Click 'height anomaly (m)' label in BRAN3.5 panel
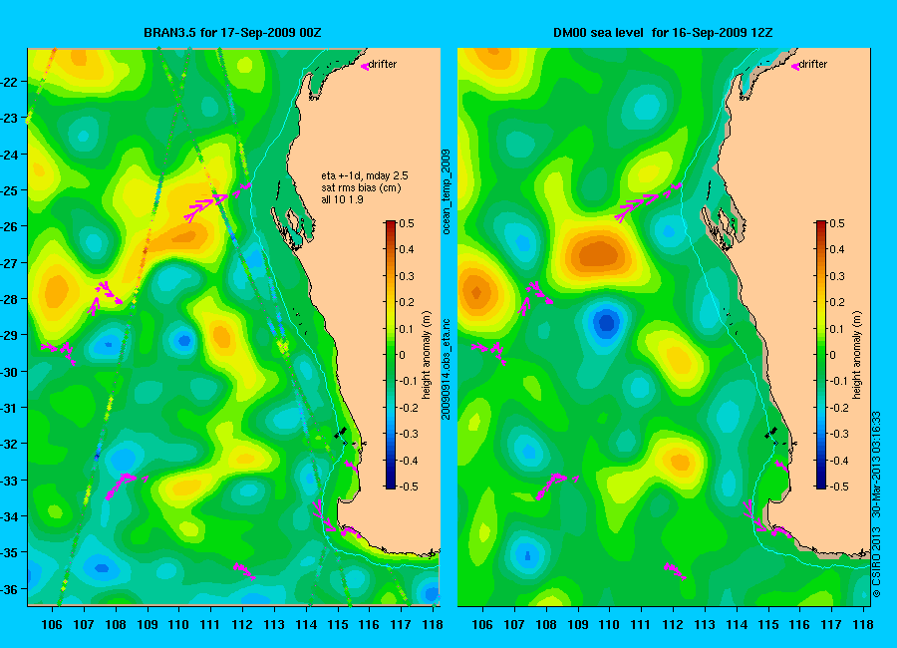This screenshot has width=897, height=648. [x=427, y=355]
